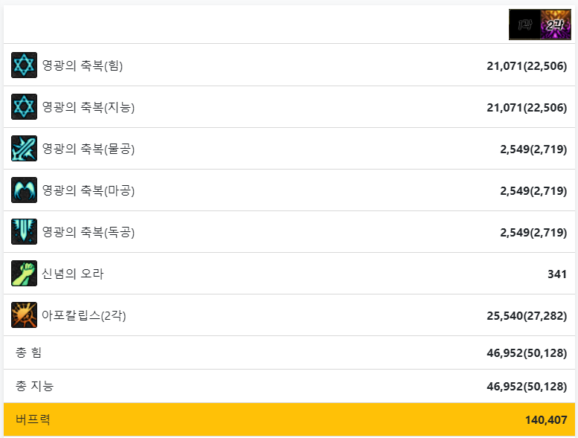Click the 아포칼립스(2각) skill icon
This screenshot has height=438, width=578.
coord(24,315)
